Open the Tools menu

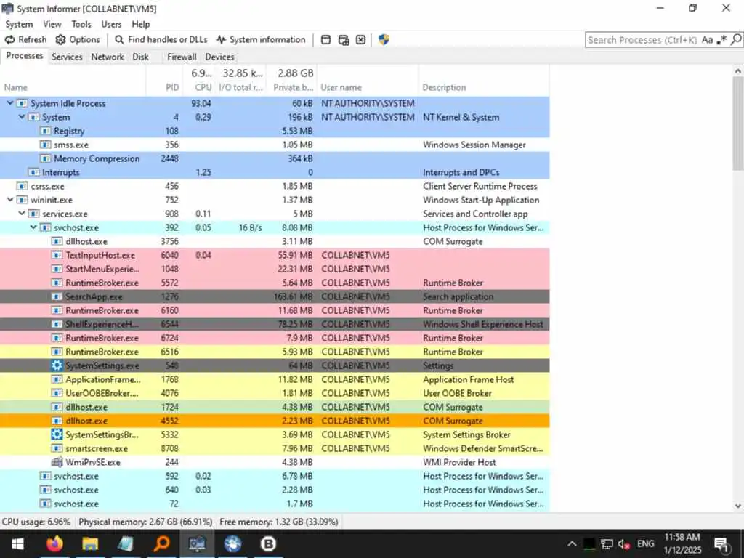(x=81, y=24)
